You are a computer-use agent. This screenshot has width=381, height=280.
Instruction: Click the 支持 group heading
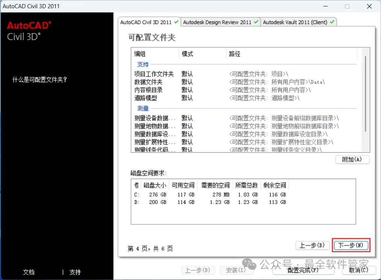pos(143,65)
